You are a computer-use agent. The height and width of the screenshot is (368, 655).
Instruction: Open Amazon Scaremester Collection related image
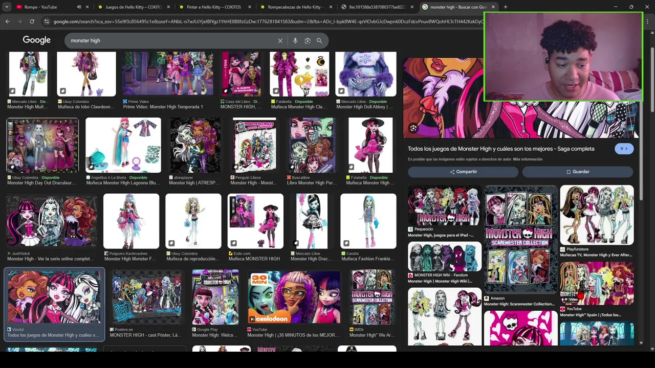click(520, 239)
